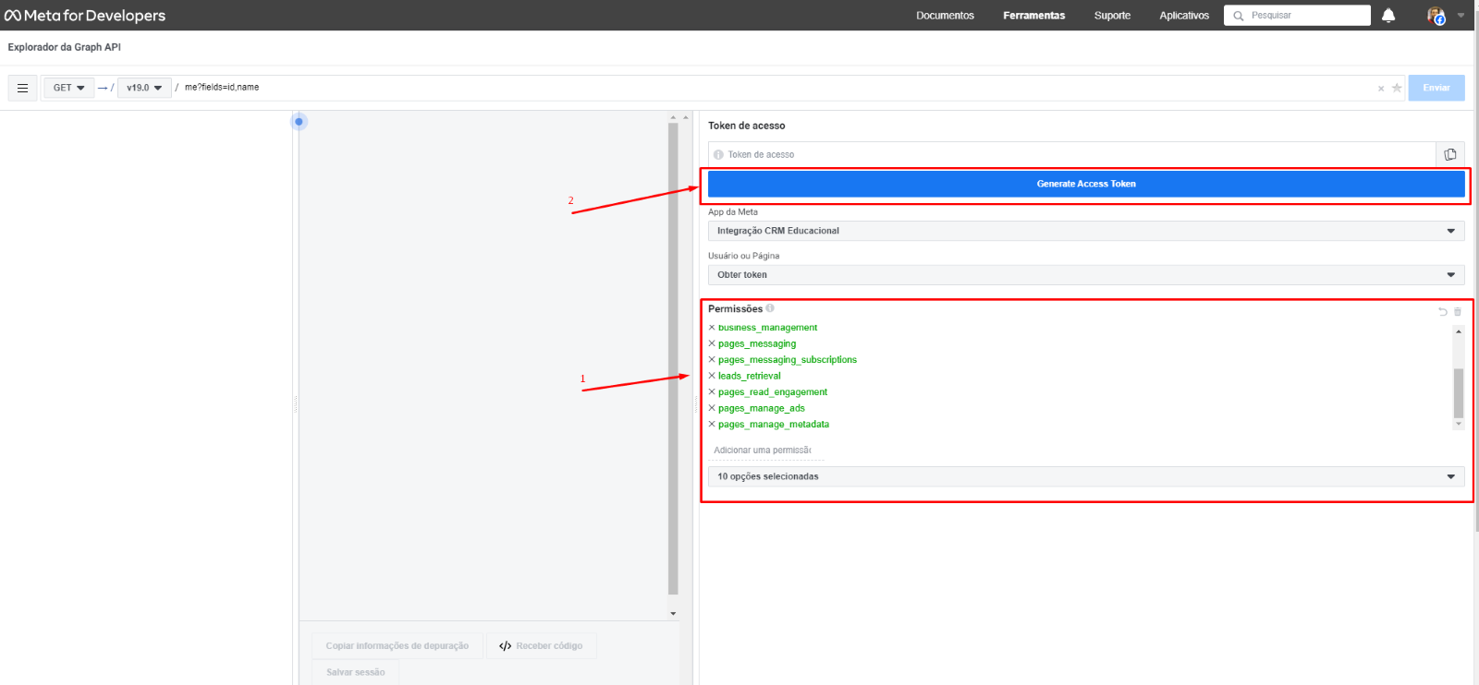Click the pages_read_engagement permission text
Image resolution: width=1479 pixels, height=685 pixels.
(773, 392)
